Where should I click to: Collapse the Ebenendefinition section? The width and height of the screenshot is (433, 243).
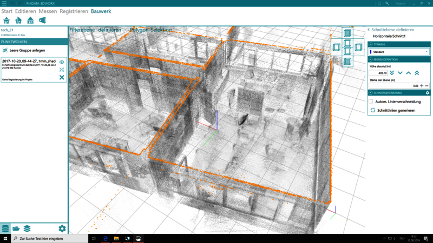370,59
